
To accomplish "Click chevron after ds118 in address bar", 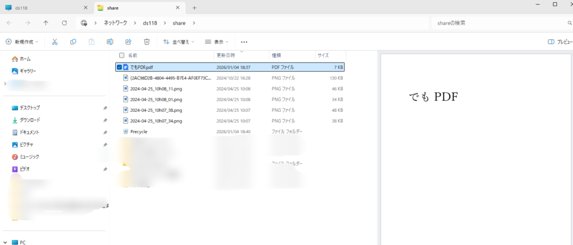I will point(165,23).
